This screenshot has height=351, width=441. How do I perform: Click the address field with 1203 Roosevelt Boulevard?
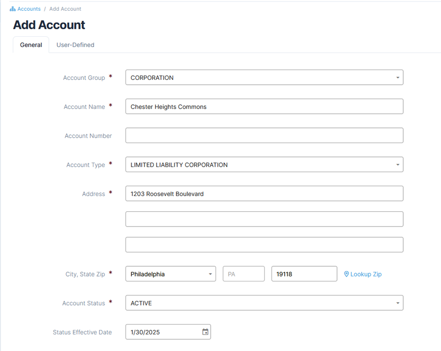pos(265,194)
